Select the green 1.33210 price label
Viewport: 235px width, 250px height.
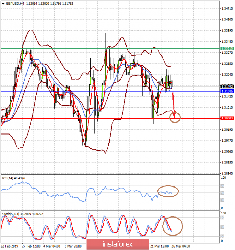[226, 48]
